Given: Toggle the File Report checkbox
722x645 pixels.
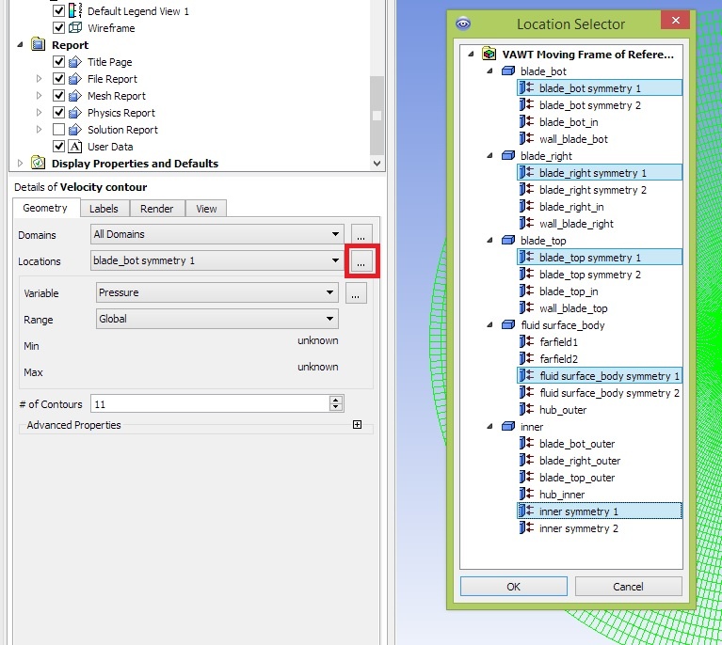Looking at the screenshot, I should point(58,79).
